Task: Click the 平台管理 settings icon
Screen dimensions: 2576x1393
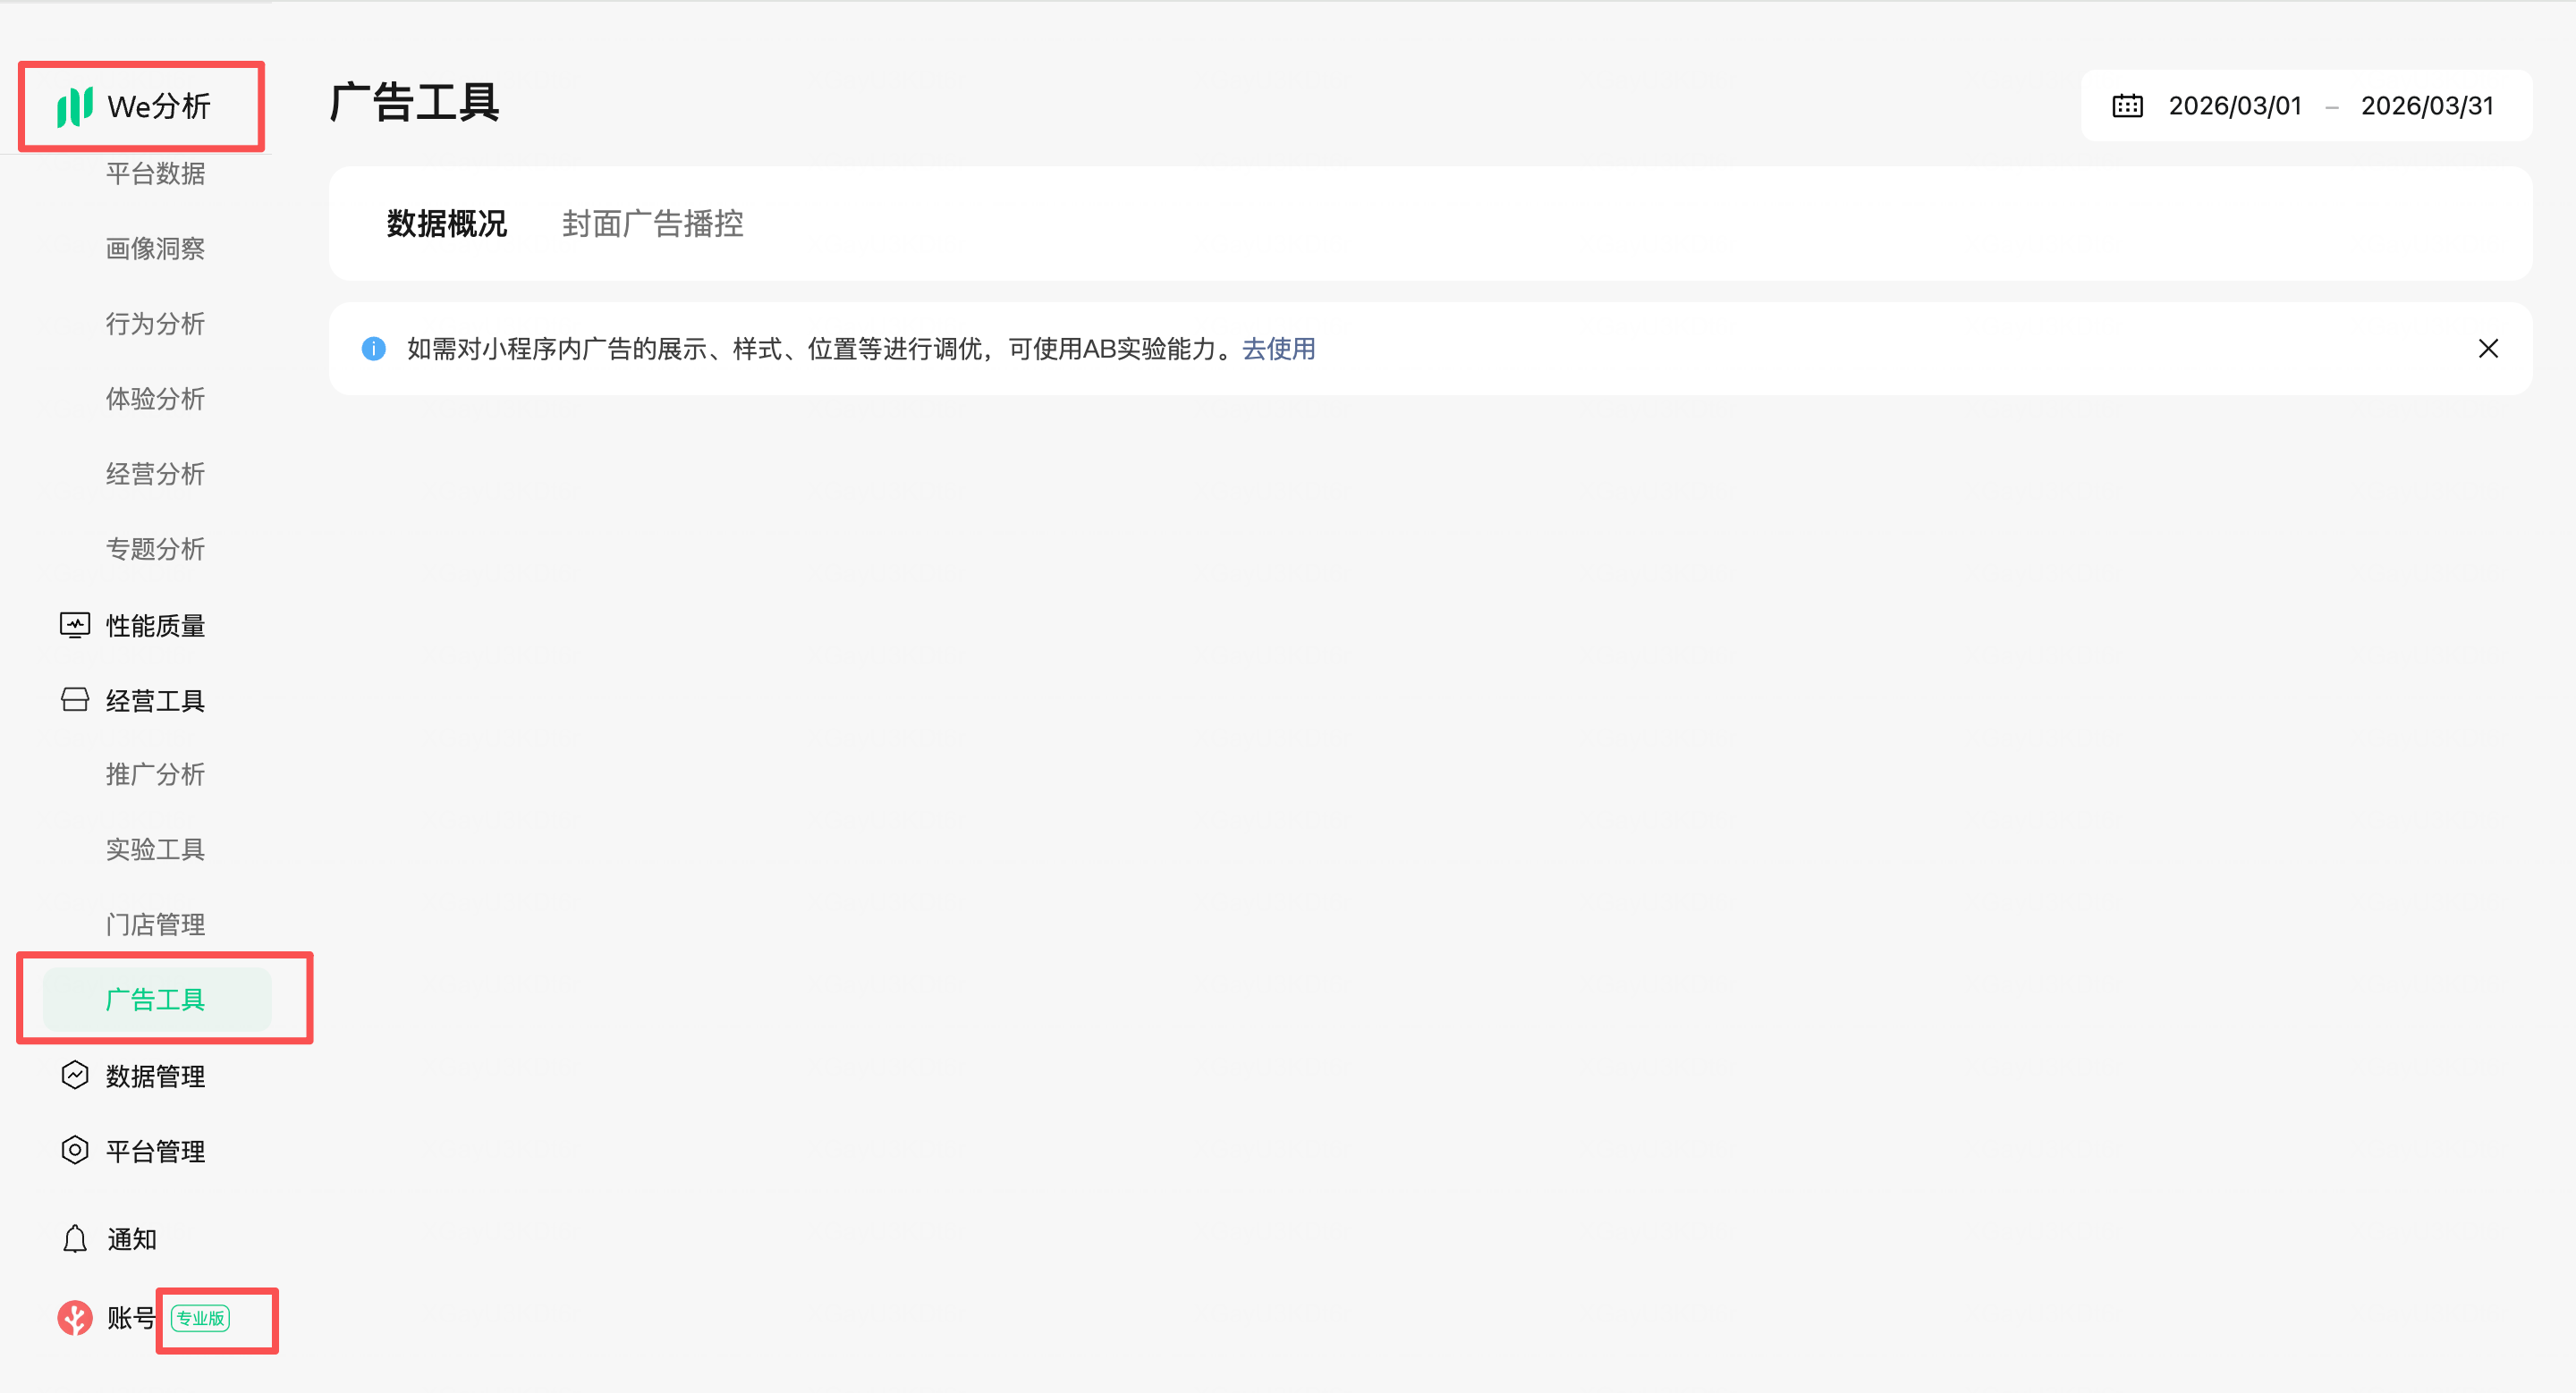Action: 75,1152
